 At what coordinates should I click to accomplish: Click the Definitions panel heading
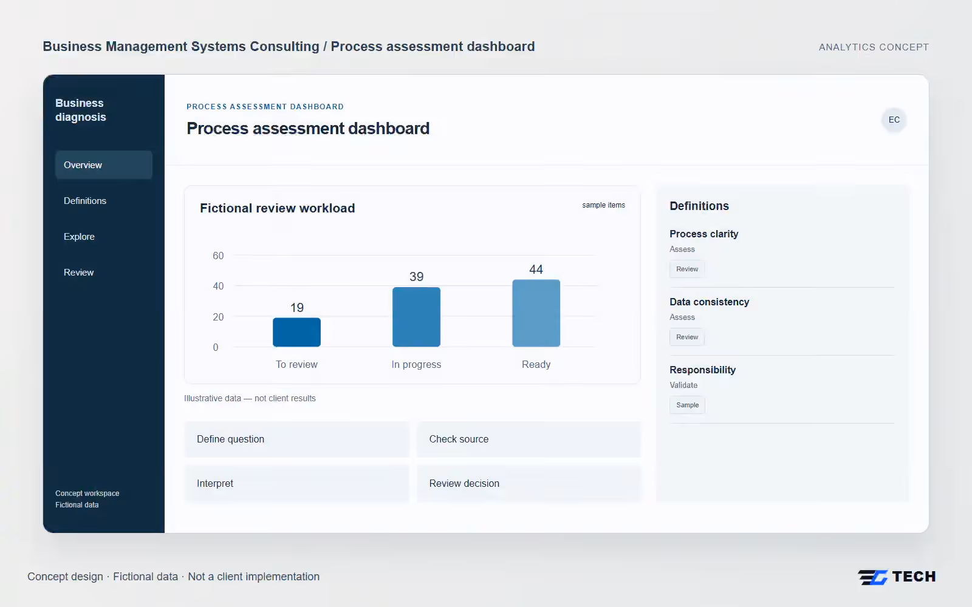pos(699,206)
